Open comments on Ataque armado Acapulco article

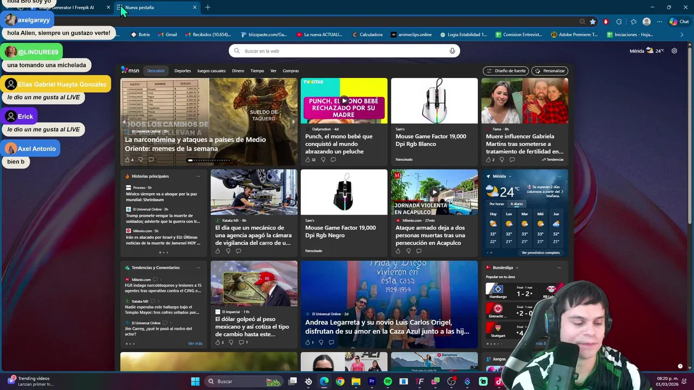(419, 251)
